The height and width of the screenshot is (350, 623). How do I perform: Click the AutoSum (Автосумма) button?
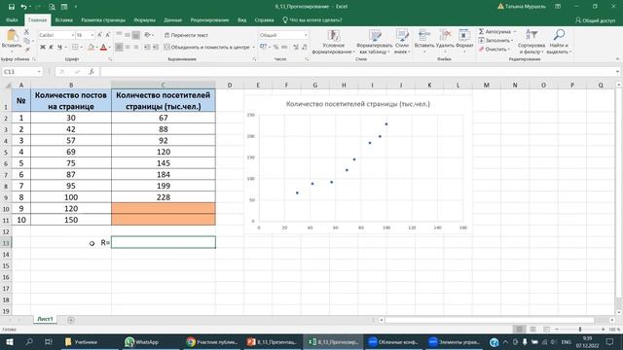(x=495, y=32)
